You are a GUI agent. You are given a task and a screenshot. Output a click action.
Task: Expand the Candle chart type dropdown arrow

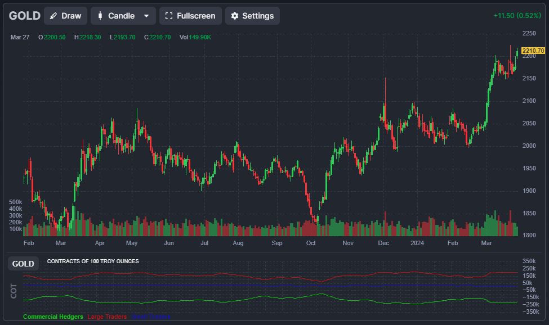coord(146,16)
